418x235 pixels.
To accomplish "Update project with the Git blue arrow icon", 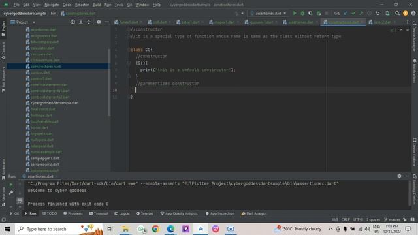I will 346,13.
